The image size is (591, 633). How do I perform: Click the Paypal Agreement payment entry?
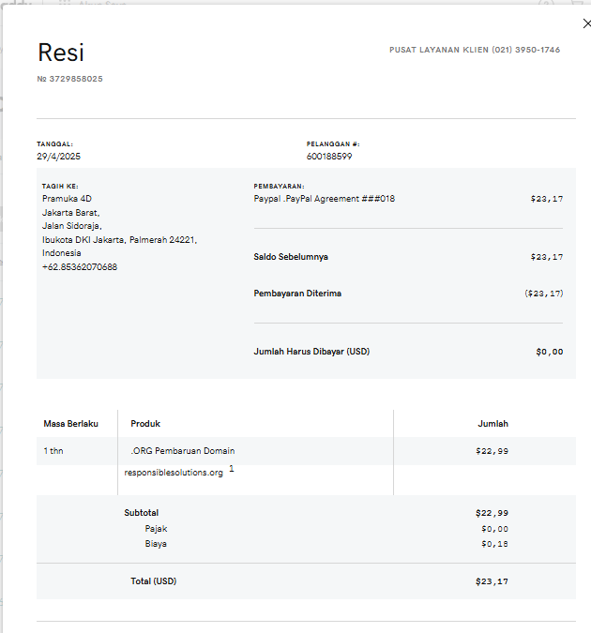[x=324, y=199]
